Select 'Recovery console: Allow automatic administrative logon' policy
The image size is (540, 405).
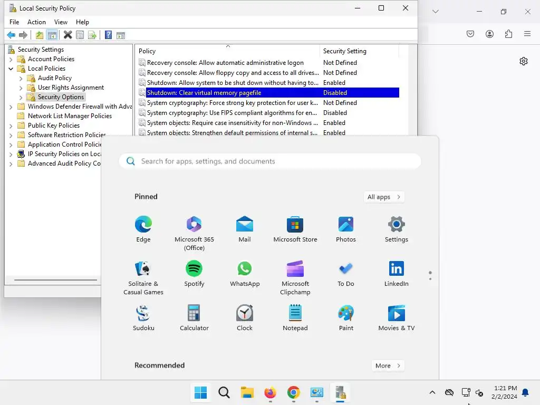click(225, 63)
